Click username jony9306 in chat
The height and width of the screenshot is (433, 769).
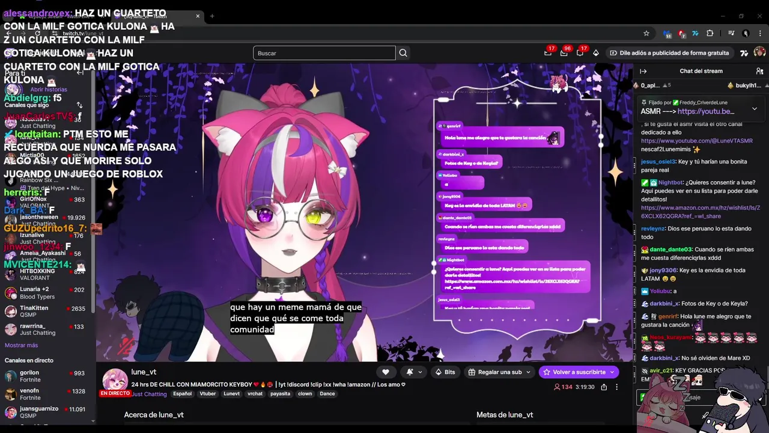click(663, 271)
